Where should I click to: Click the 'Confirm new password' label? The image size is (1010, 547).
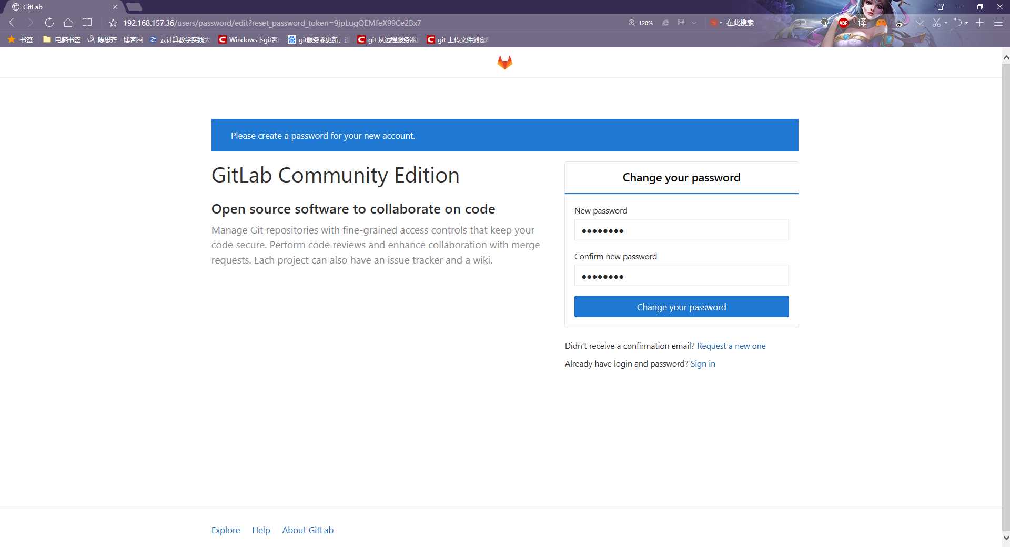[x=615, y=256]
